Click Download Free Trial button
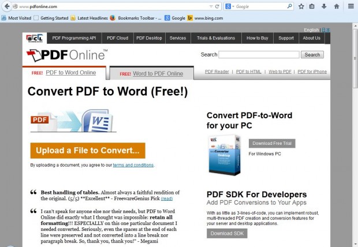 272,143
